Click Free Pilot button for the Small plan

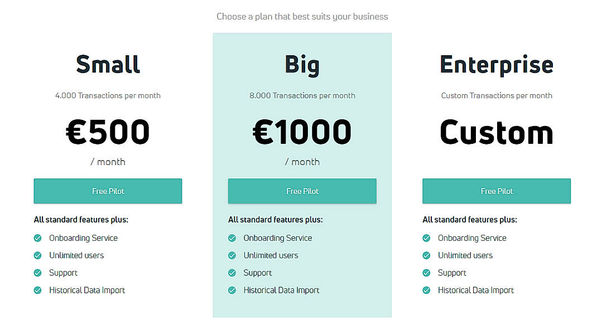click(x=108, y=191)
